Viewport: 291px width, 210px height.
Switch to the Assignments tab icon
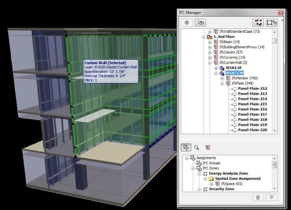(186, 147)
